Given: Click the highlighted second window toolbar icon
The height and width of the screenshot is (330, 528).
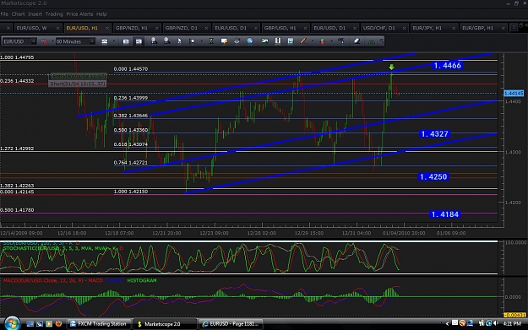Looking at the screenshot, I should 139,41.
